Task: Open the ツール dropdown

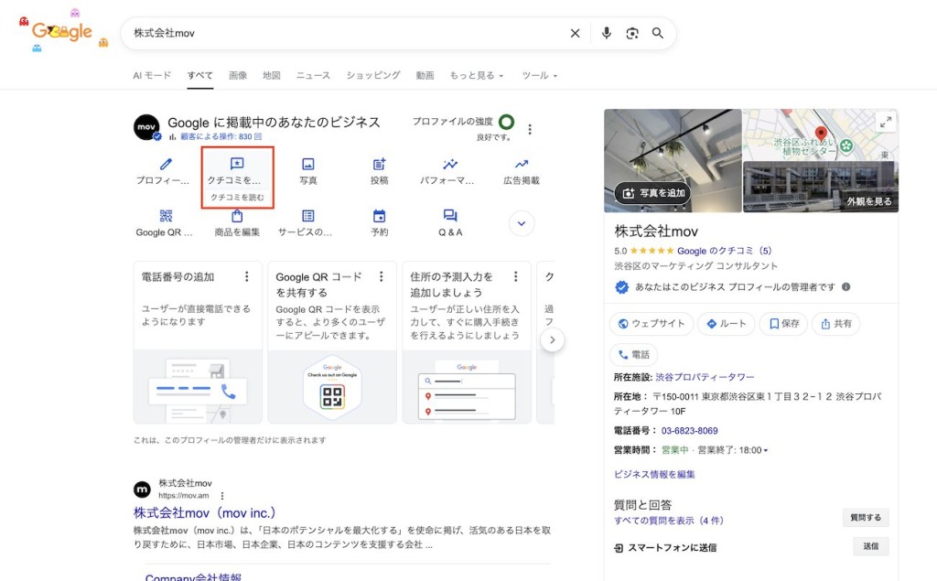Action: tap(539, 75)
